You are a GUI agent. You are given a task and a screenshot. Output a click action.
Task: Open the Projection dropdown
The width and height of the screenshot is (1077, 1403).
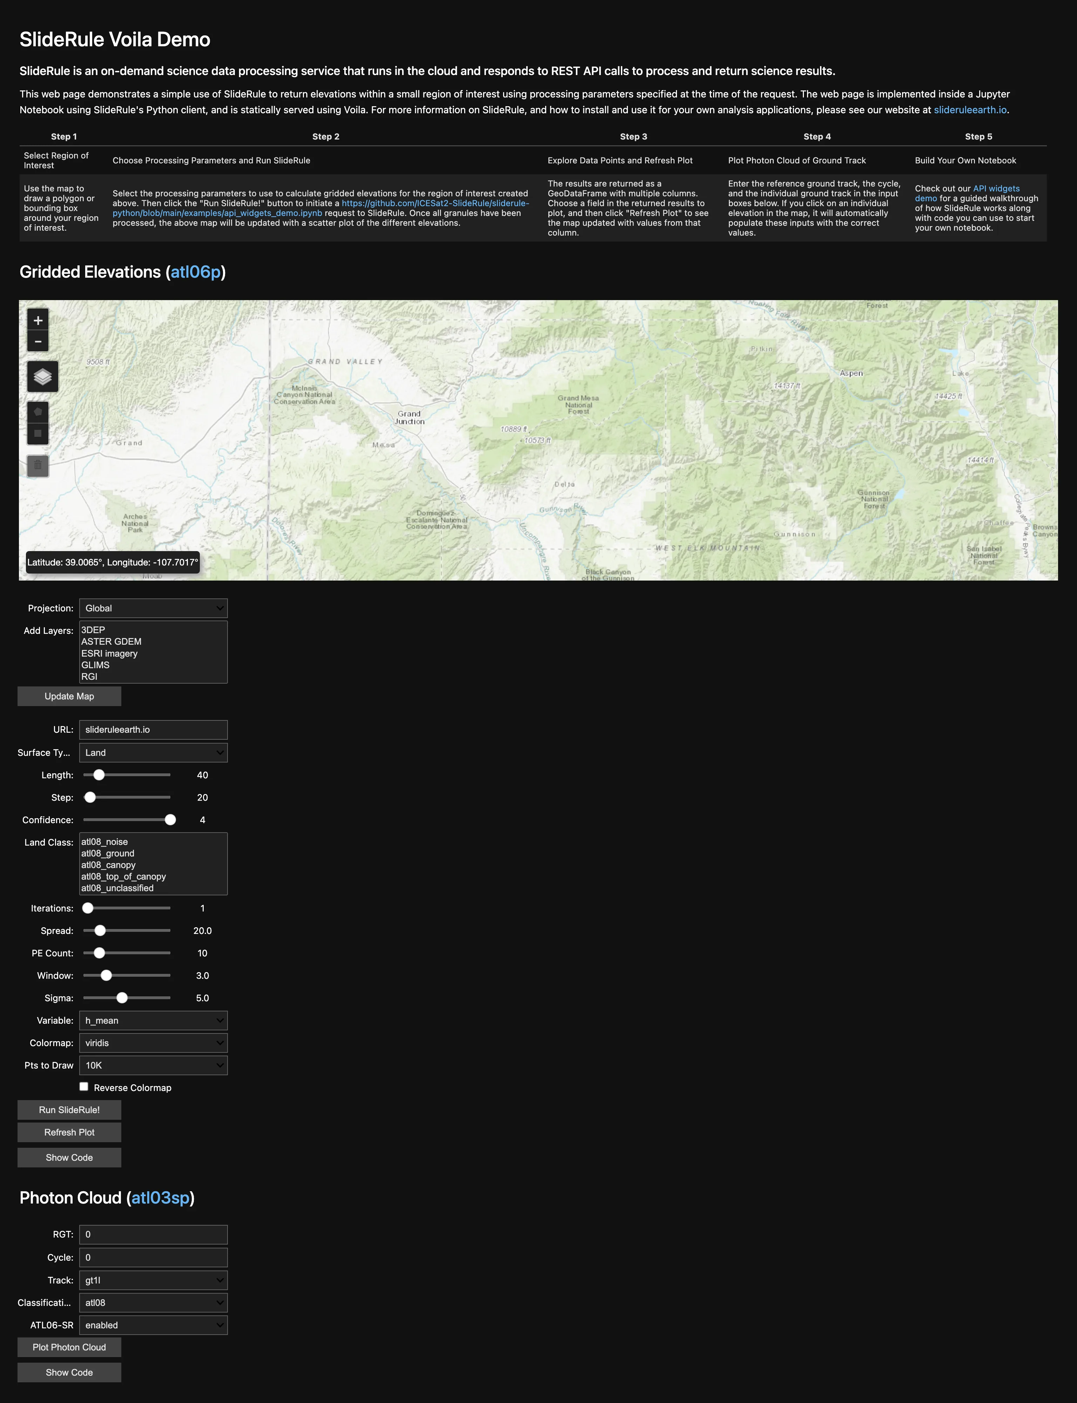[153, 608]
